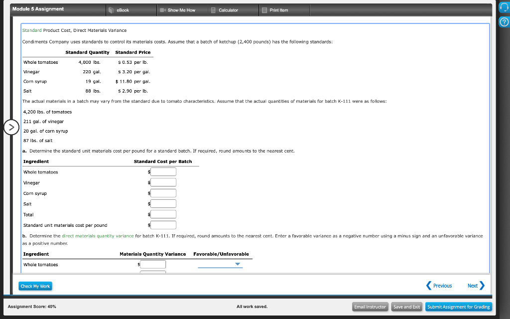Click the $ 0.53 per lb. price cell
Image resolution: width=510 pixels, height=319 pixels.
click(x=132, y=62)
